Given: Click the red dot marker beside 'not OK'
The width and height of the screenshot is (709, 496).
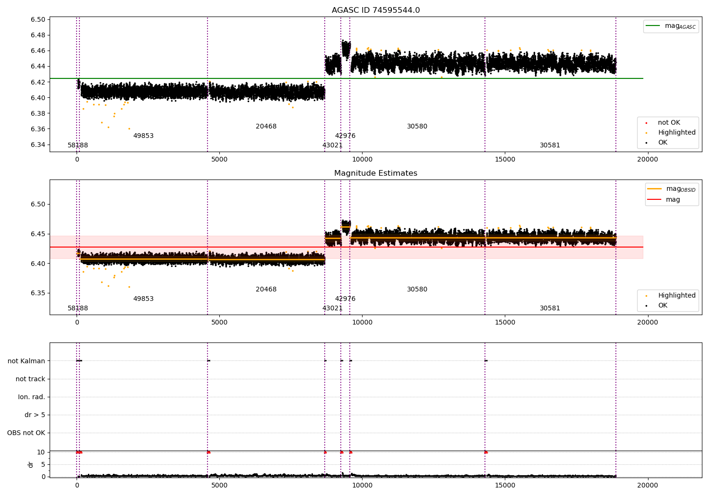Looking at the screenshot, I should pos(646,123).
